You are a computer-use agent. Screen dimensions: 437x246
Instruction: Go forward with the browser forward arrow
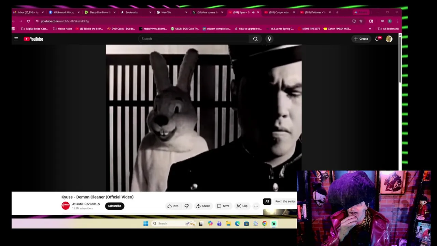tap(21, 21)
